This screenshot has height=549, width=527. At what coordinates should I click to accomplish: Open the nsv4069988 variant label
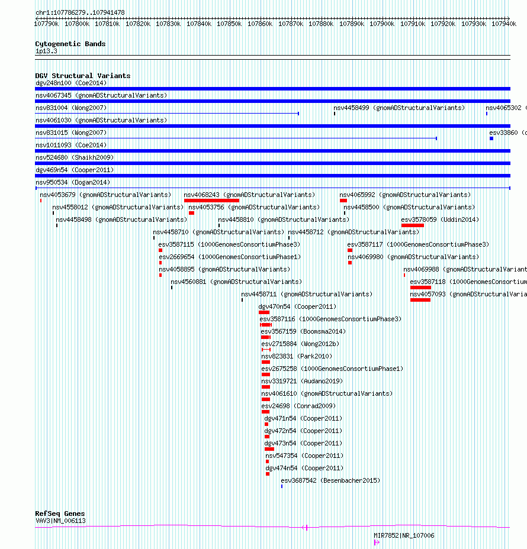pos(465,269)
